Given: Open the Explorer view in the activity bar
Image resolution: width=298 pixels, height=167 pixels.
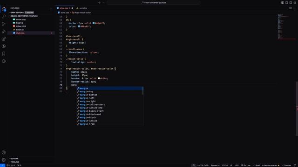Looking at the screenshot, I should [x=4, y=9].
